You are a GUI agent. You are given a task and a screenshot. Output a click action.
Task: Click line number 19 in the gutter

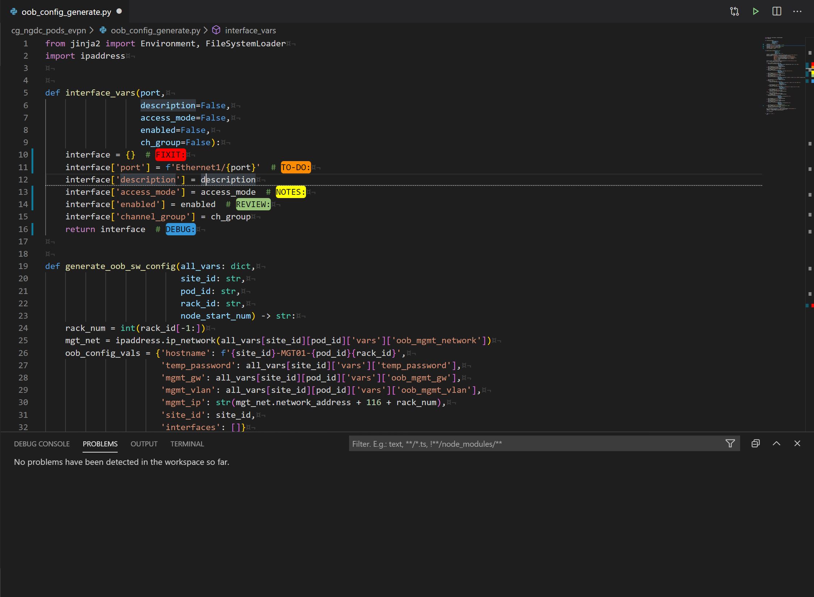(x=23, y=266)
